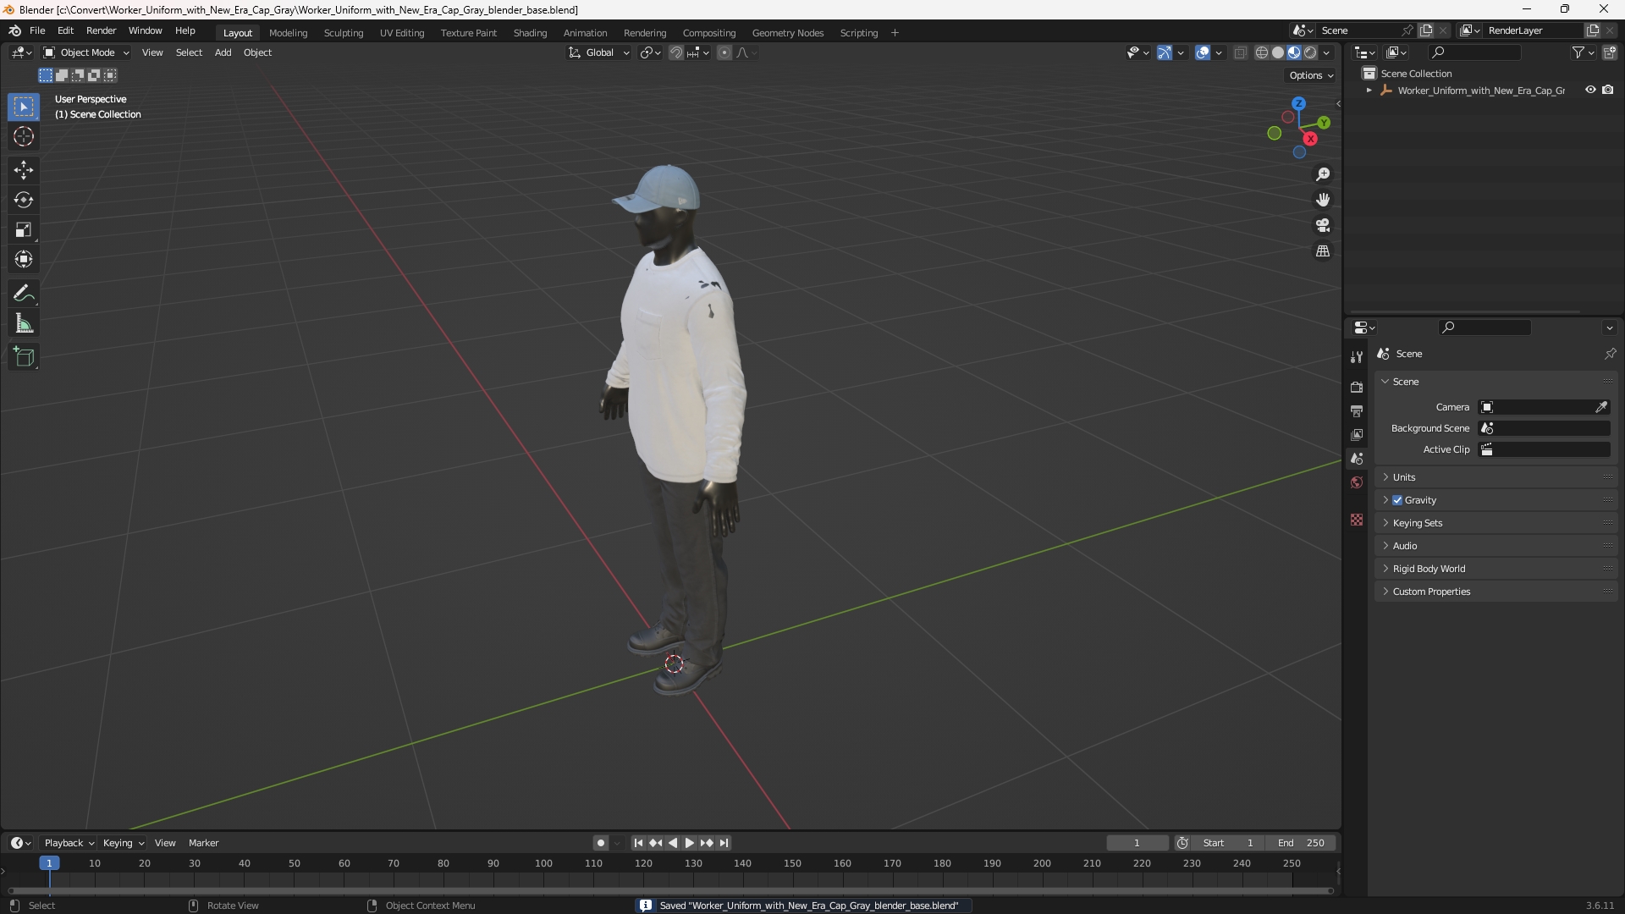
Task: Hide Worker_Uniform collection with eye icon
Action: (1590, 90)
